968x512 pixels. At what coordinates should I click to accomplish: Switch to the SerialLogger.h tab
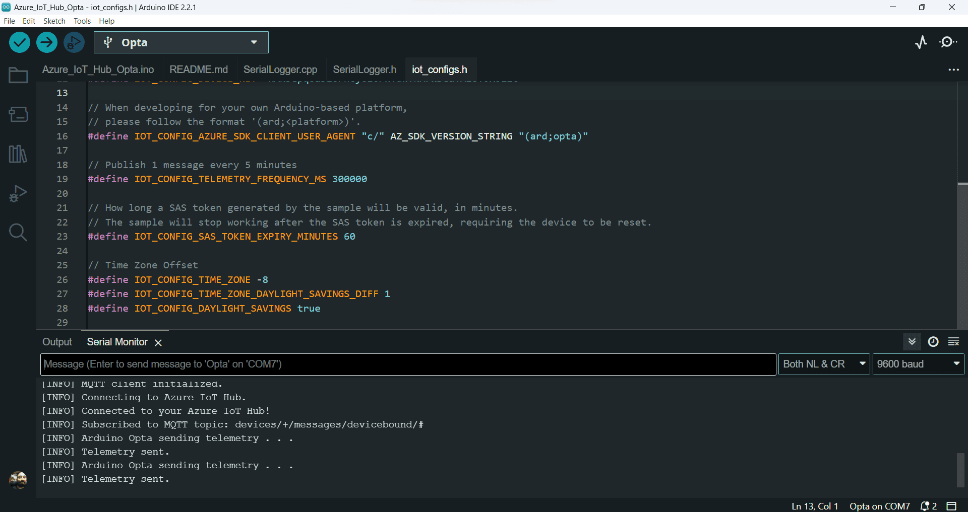click(364, 69)
